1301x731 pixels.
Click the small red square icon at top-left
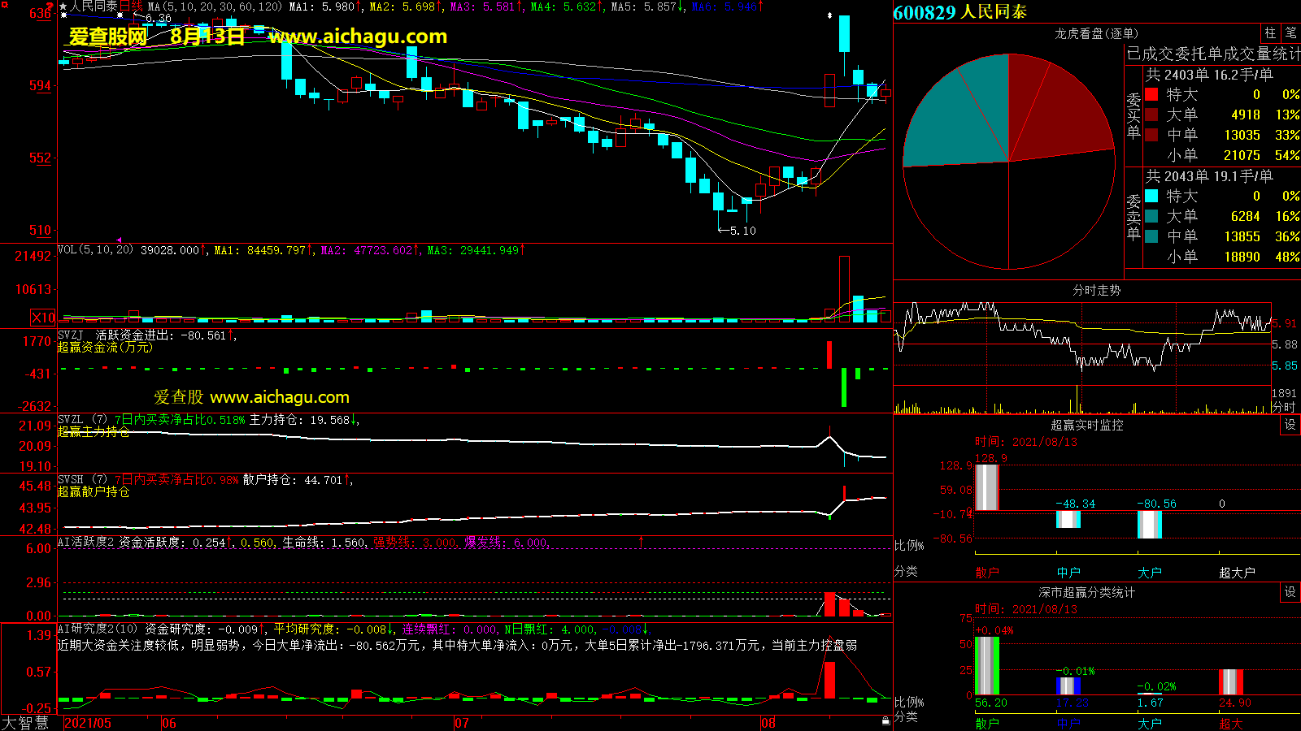[4, 5]
